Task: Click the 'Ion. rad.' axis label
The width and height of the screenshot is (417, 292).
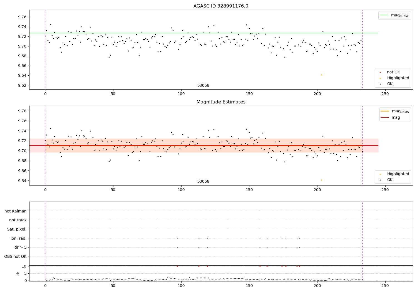Action: [x=19, y=238]
